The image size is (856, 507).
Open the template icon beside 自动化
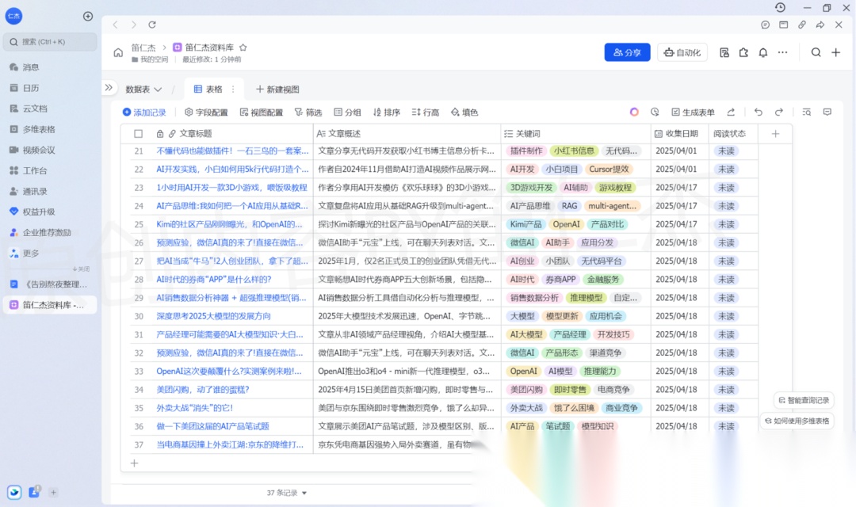724,52
